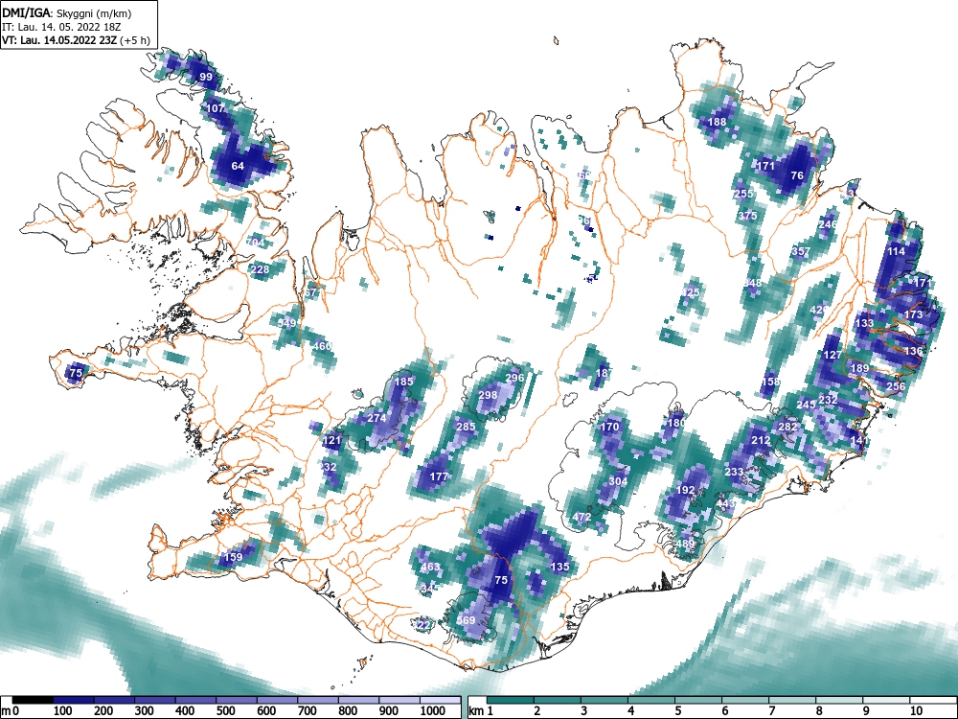Select the 228 visibility label
The image size is (958, 719).
261,269
